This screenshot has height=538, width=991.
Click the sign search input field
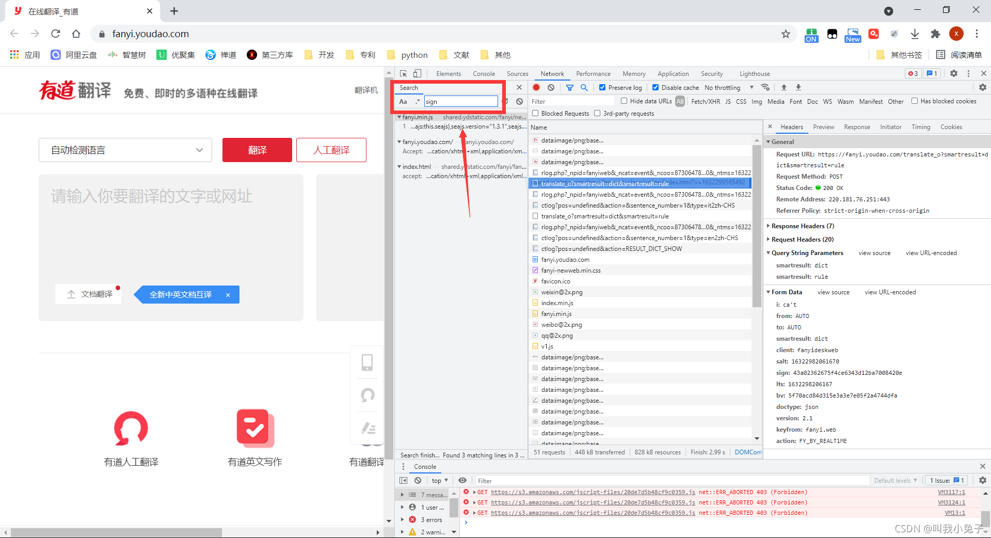[461, 102]
